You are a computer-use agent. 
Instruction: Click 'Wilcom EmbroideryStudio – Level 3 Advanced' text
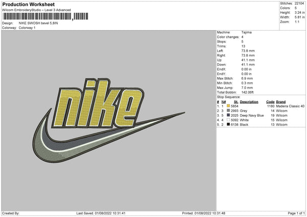click(36, 10)
